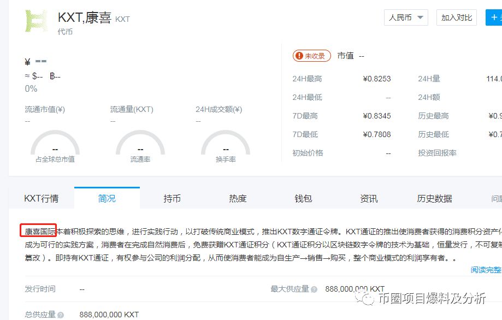Open the 资讯 tab

click(x=369, y=198)
